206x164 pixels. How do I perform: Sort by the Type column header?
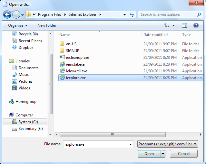186,35
